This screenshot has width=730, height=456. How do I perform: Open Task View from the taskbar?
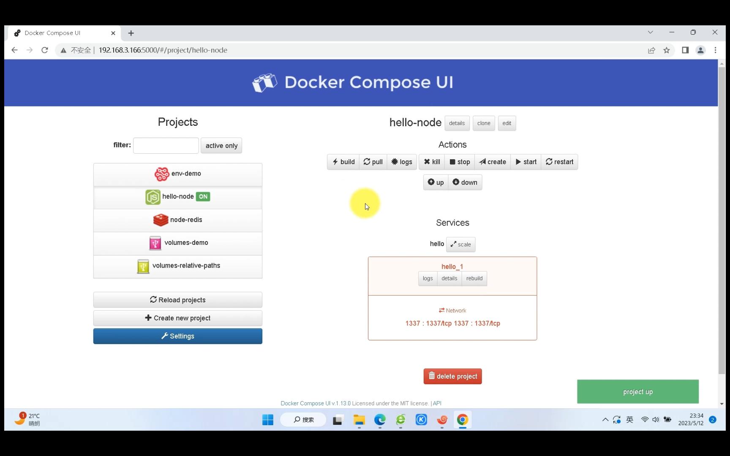338,420
